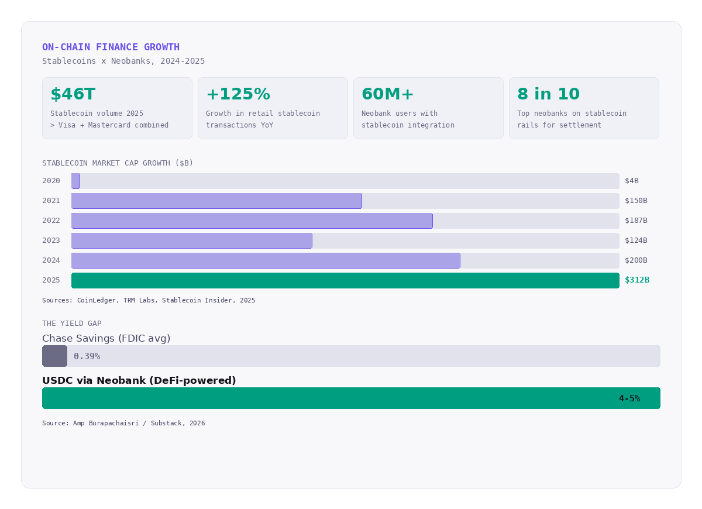Click the 0.39% yield value
Viewport: 702px width, 509px height.
click(87, 356)
